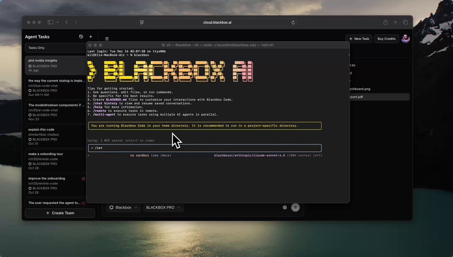The width and height of the screenshot is (453, 257).
Task: Open 'The user requested the agent to...' task
Action: click(56, 202)
